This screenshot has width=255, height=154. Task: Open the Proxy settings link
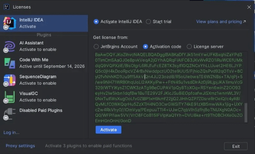click(x=20, y=146)
